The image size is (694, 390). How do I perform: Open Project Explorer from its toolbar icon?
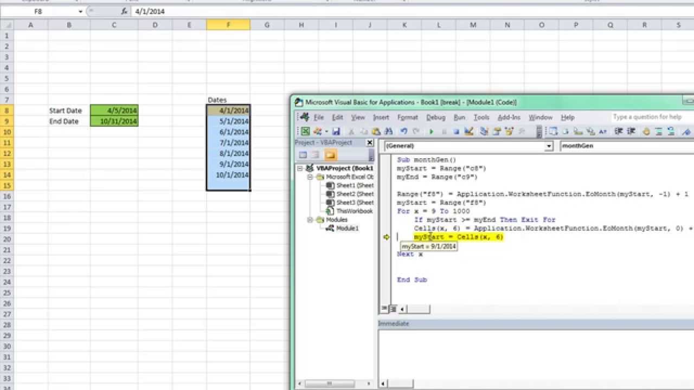coord(484,131)
